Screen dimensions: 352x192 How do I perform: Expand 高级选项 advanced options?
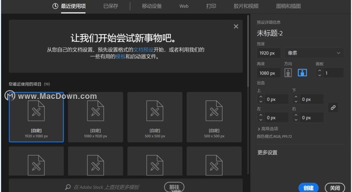tap(268, 129)
